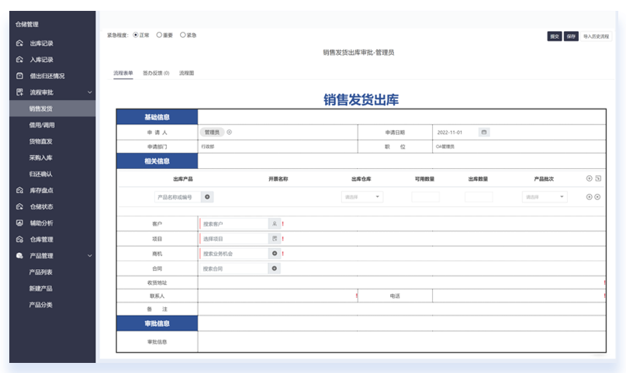Click the calendar icon beside 申请日期
This screenshot has height=373, width=626.
(x=484, y=133)
